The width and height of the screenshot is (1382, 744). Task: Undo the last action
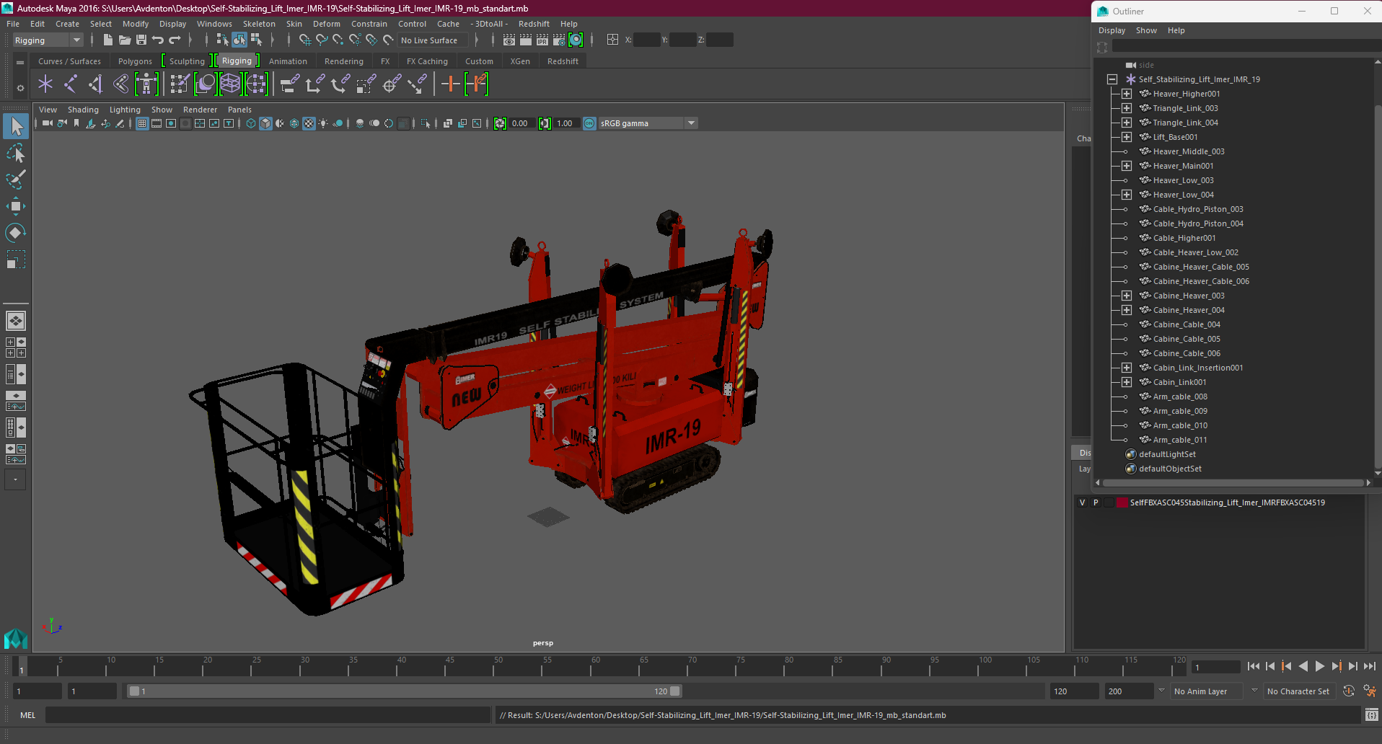[158, 40]
